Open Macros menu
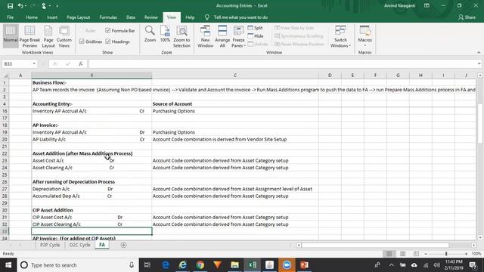Screen dimensions: 484x272 coord(365,36)
